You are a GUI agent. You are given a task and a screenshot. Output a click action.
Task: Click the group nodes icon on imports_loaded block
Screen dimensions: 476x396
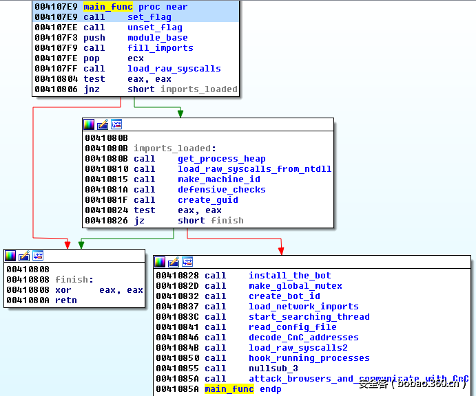[x=116, y=124]
